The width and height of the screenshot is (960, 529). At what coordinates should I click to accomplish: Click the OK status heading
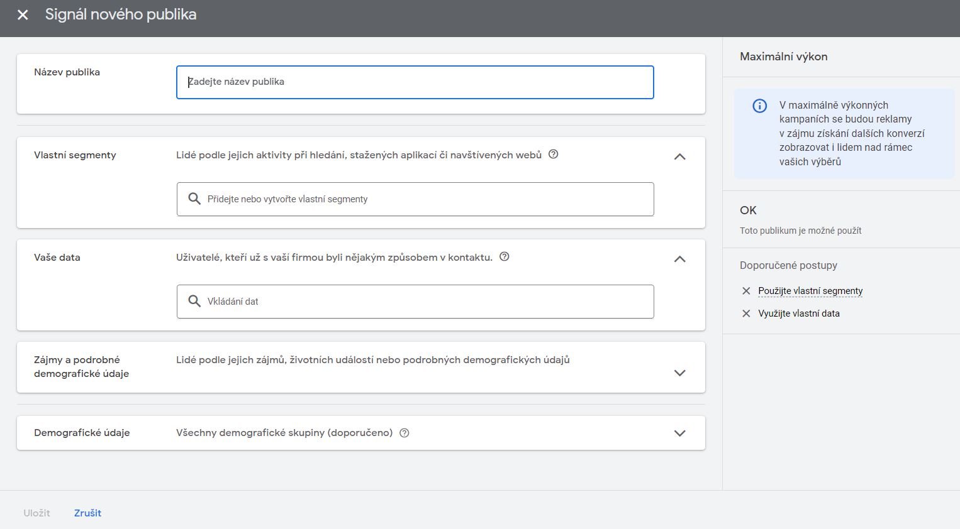coord(748,210)
